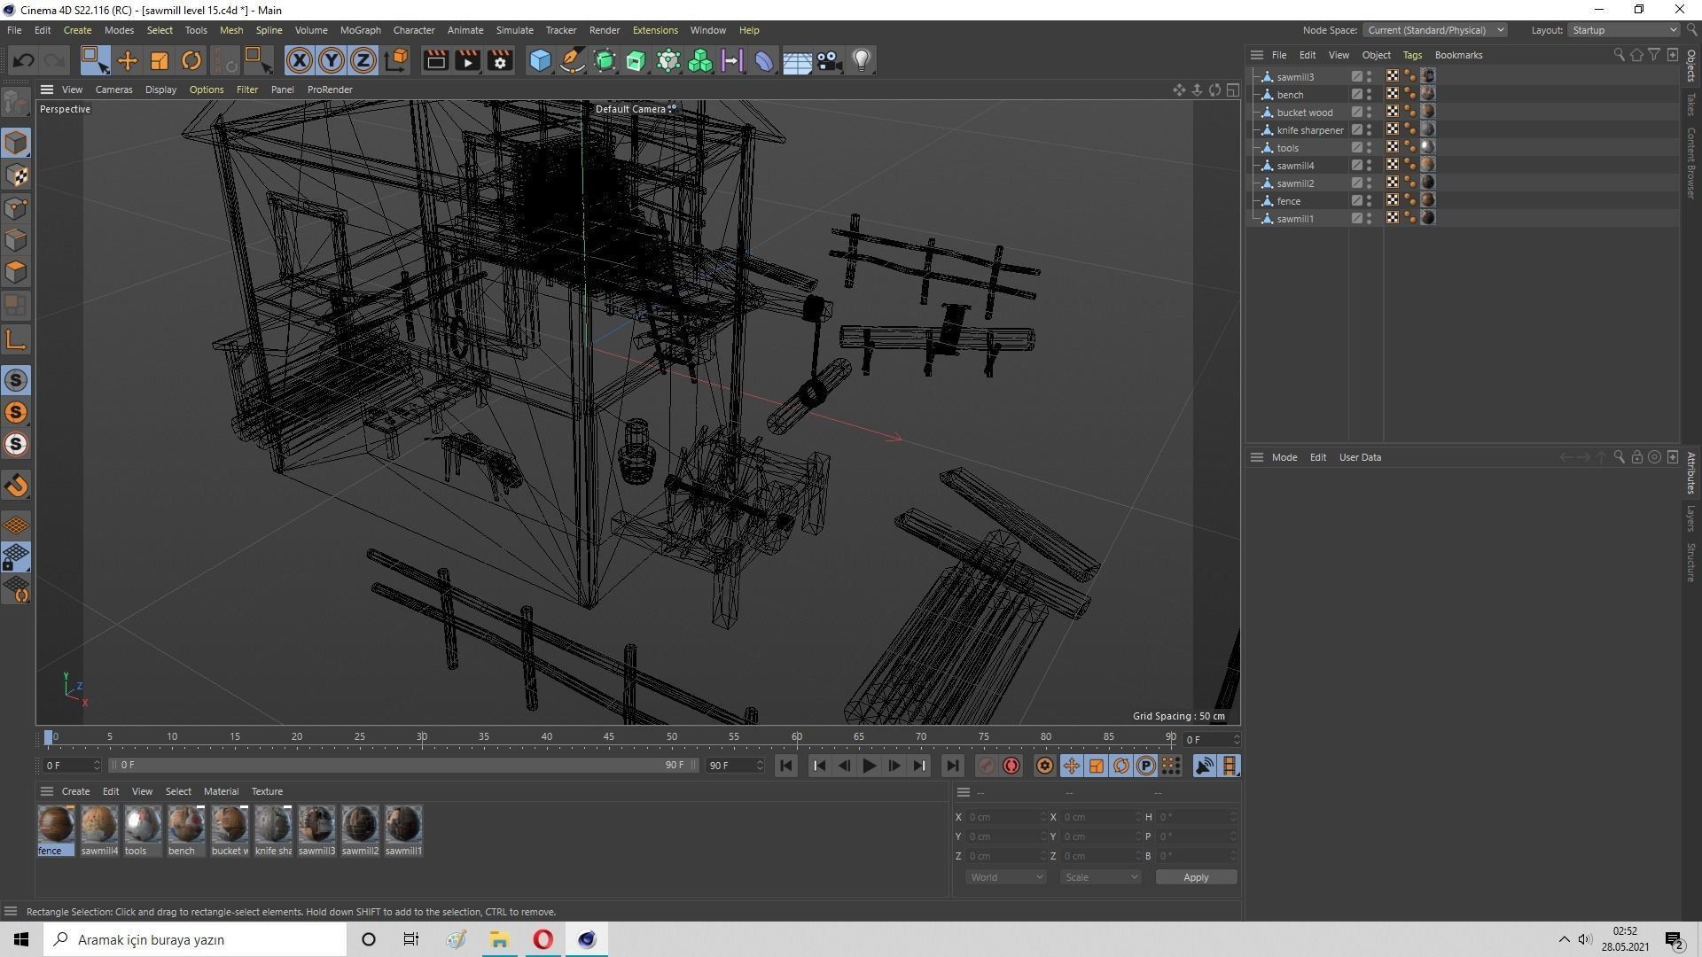The image size is (1702, 957).
Task: Open Tags menu in object manager
Action: click(1412, 55)
